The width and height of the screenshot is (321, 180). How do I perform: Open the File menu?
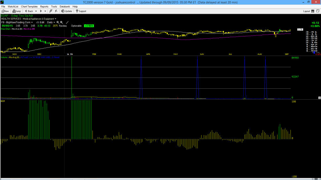click(3, 7)
